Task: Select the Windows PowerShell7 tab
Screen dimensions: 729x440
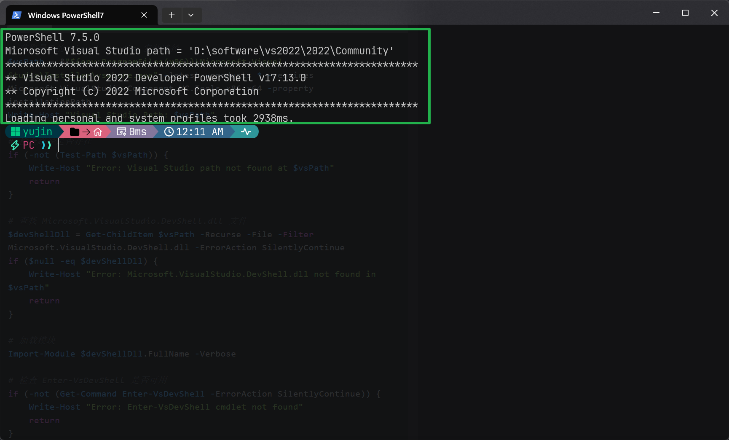Action: (x=82, y=15)
